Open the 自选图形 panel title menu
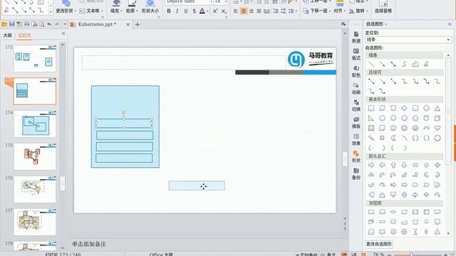Screen dimensions: 456x256 coord(376,23)
